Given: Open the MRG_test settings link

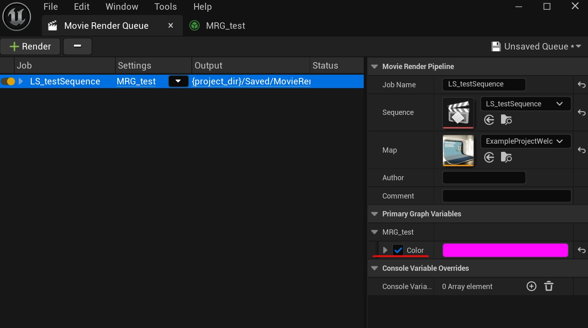Looking at the screenshot, I should [x=136, y=81].
